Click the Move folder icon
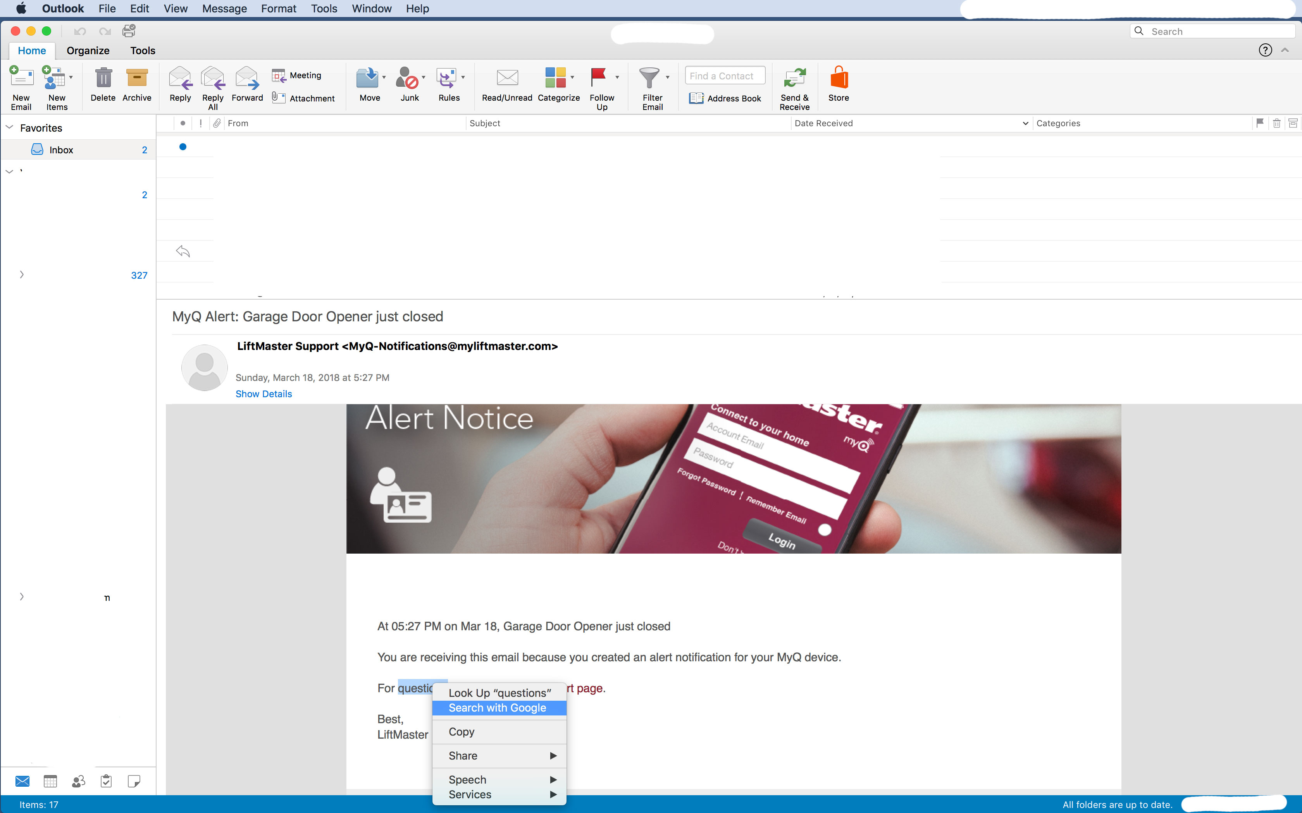The image size is (1302, 813). pyautogui.click(x=367, y=78)
